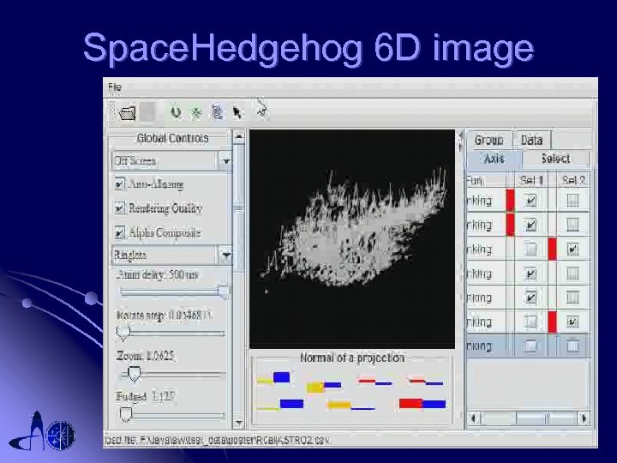Click the blue spiral toolbar icon
This screenshot has width=617, height=463.
click(217, 112)
